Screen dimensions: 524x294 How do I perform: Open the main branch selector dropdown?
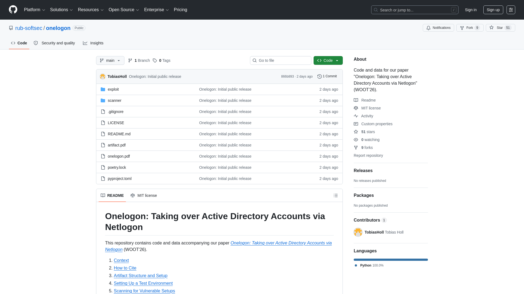[x=110, y=60]
